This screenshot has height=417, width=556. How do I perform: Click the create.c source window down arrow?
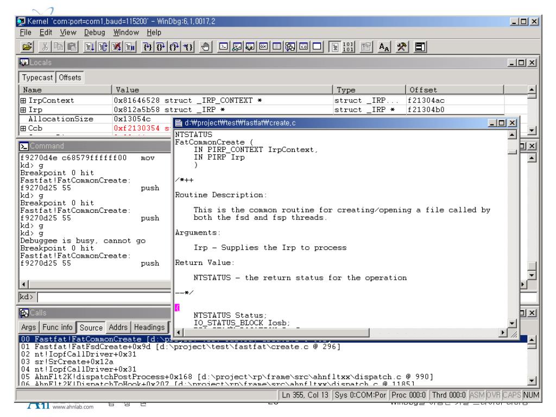pos(513,323)
